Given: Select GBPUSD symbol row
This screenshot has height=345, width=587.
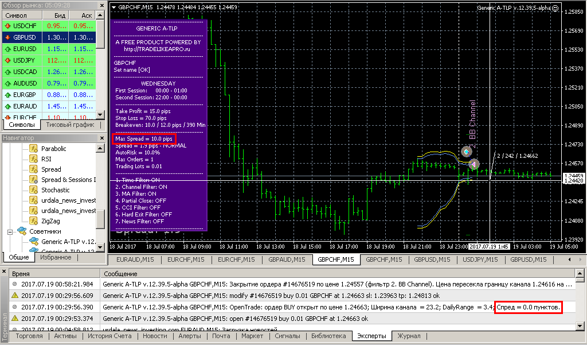Looking at the screenshot, I should (49, 37).
